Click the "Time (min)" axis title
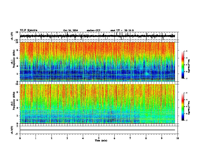 (101, 141)
